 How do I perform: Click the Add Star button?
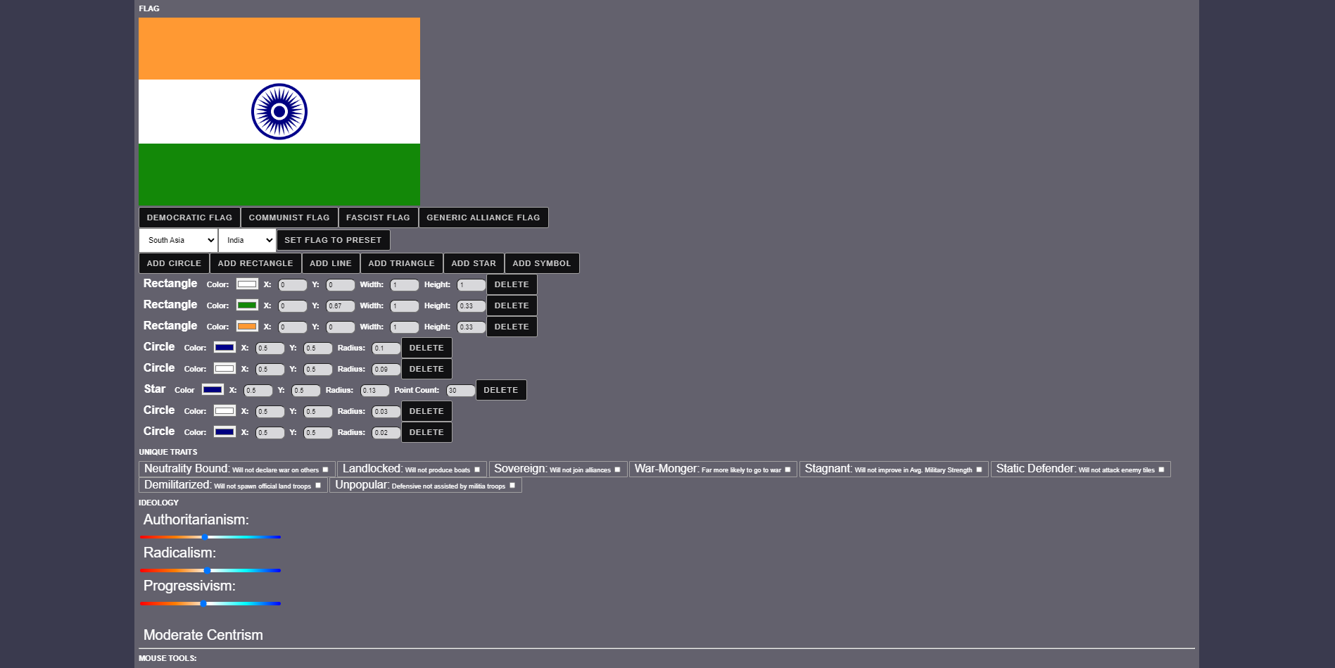pyautogui.click(x=473, y=263)
